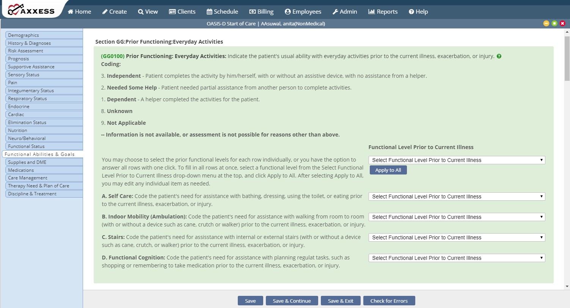The height and width of the screenshot is (308, 570).
Task: Expand the Stairs functional level dropdown
Action: [x=457, y=237]
